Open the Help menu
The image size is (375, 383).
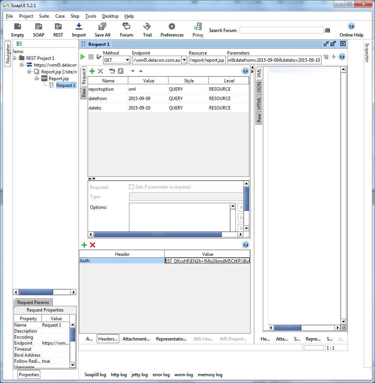click(129, 16)
